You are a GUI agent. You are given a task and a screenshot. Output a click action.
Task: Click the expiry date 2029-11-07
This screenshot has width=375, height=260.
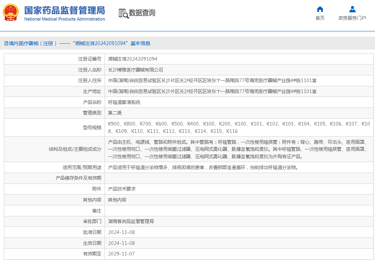[121, 254]
